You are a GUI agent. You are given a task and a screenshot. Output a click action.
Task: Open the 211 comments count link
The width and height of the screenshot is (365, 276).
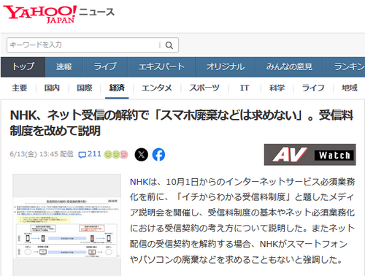pos(94,154)
